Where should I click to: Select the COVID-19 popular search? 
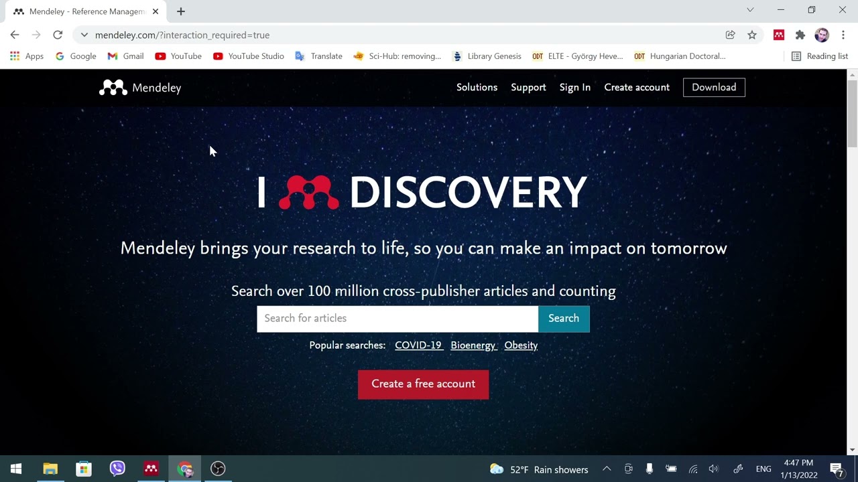(418, 345)
